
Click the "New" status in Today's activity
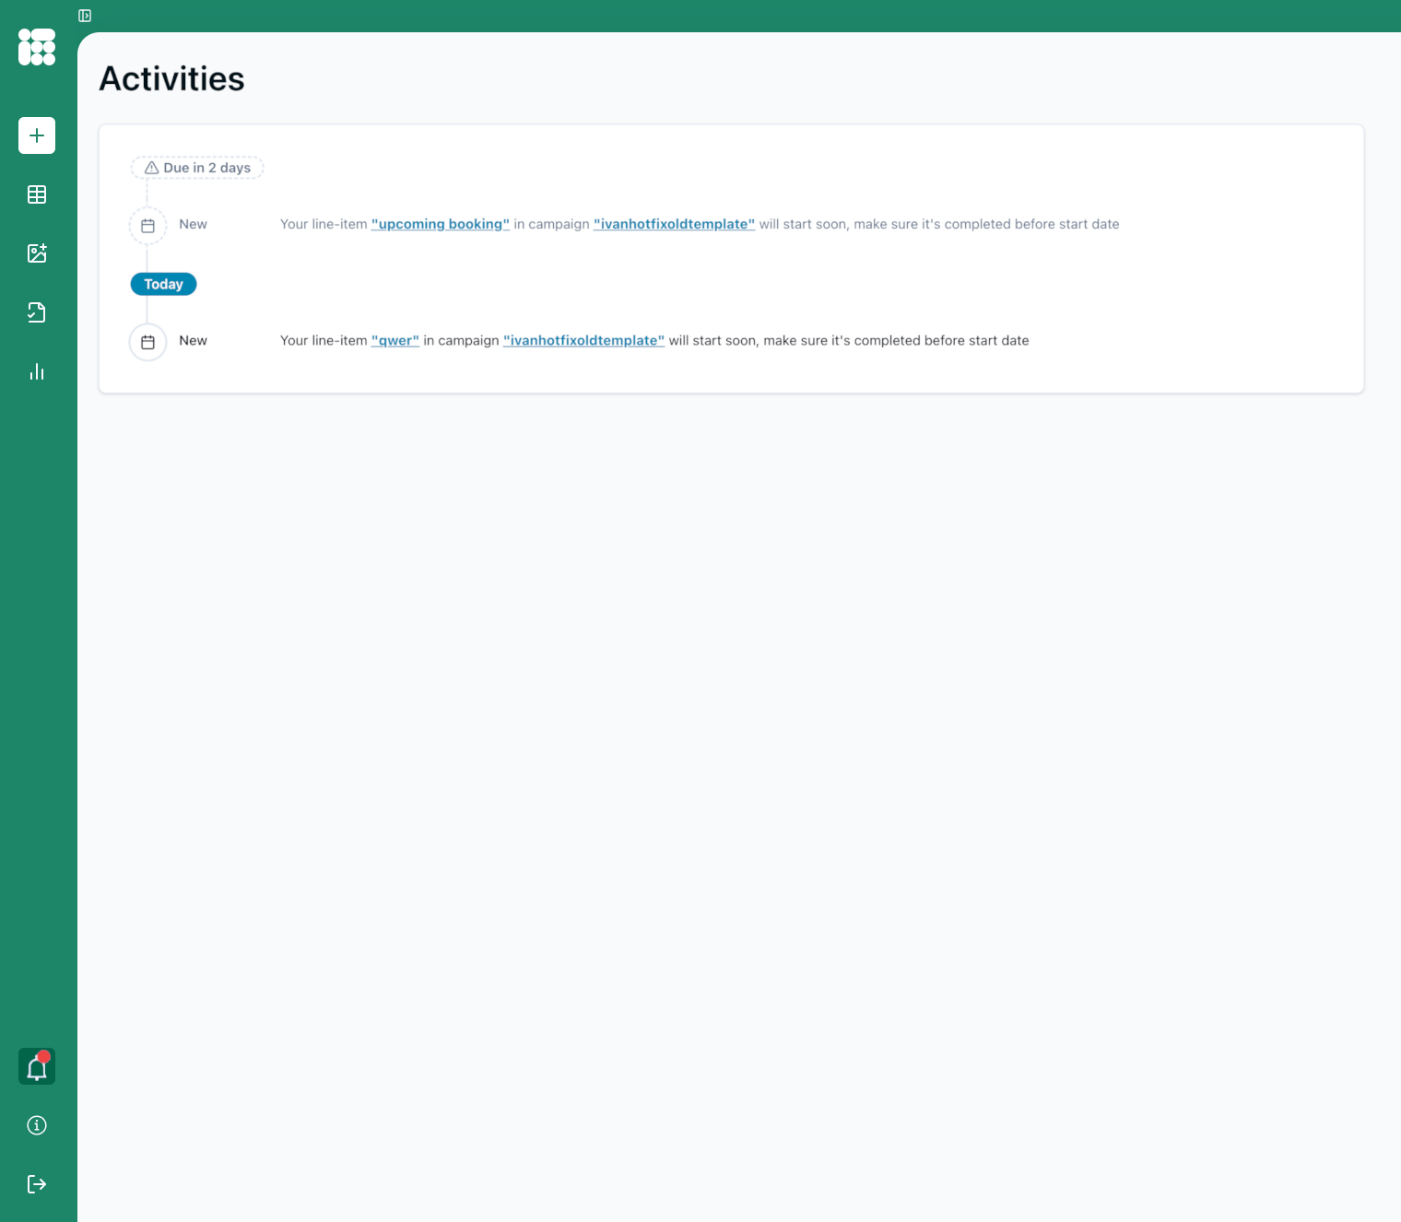click(193, 340)
